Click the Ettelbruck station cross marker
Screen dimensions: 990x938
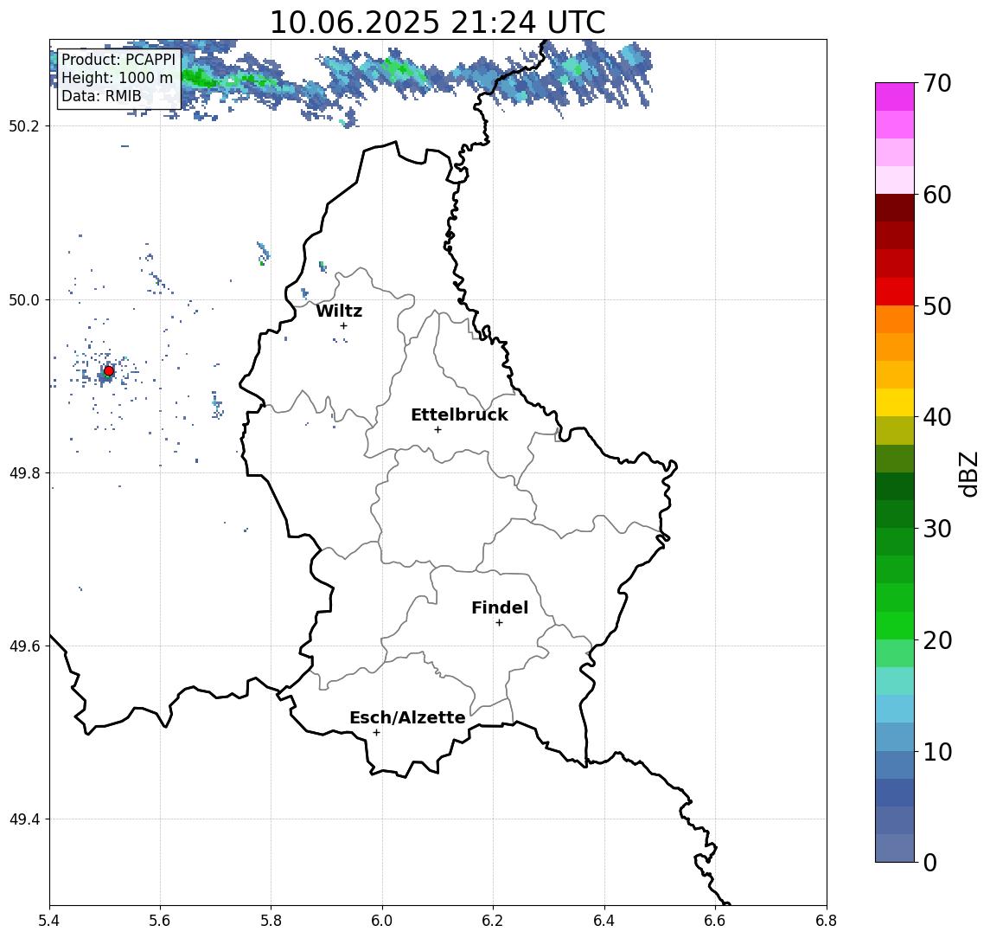coord(438,430)
